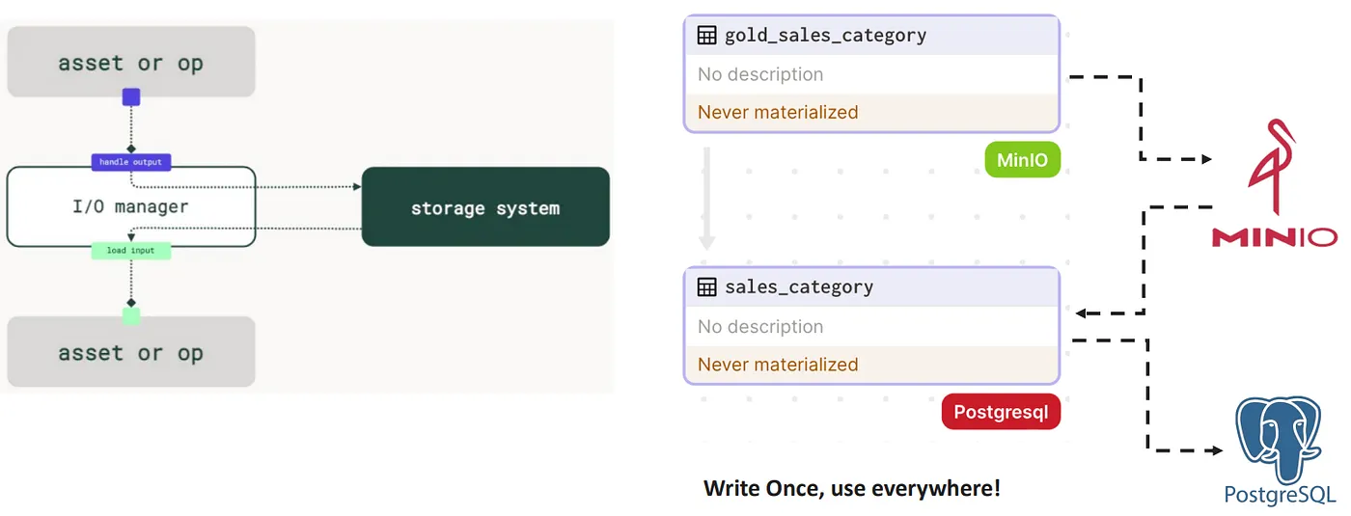The height and width of the screenshot is (516, 1351).
Task: Select the green MinIO badge
Action: (x=1022, y=160)
